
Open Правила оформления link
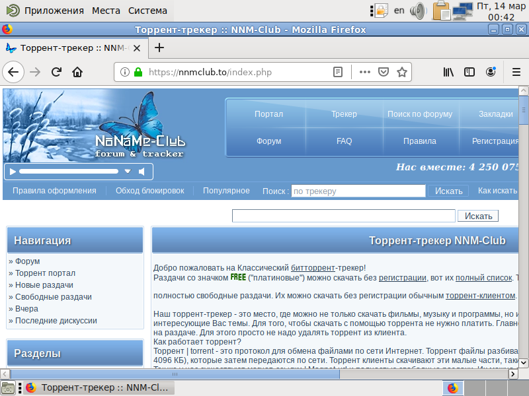point(54,191)
